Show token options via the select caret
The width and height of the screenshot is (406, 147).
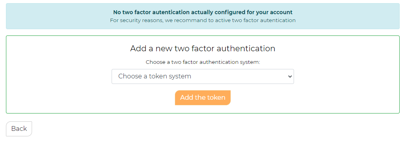(290, 76)
